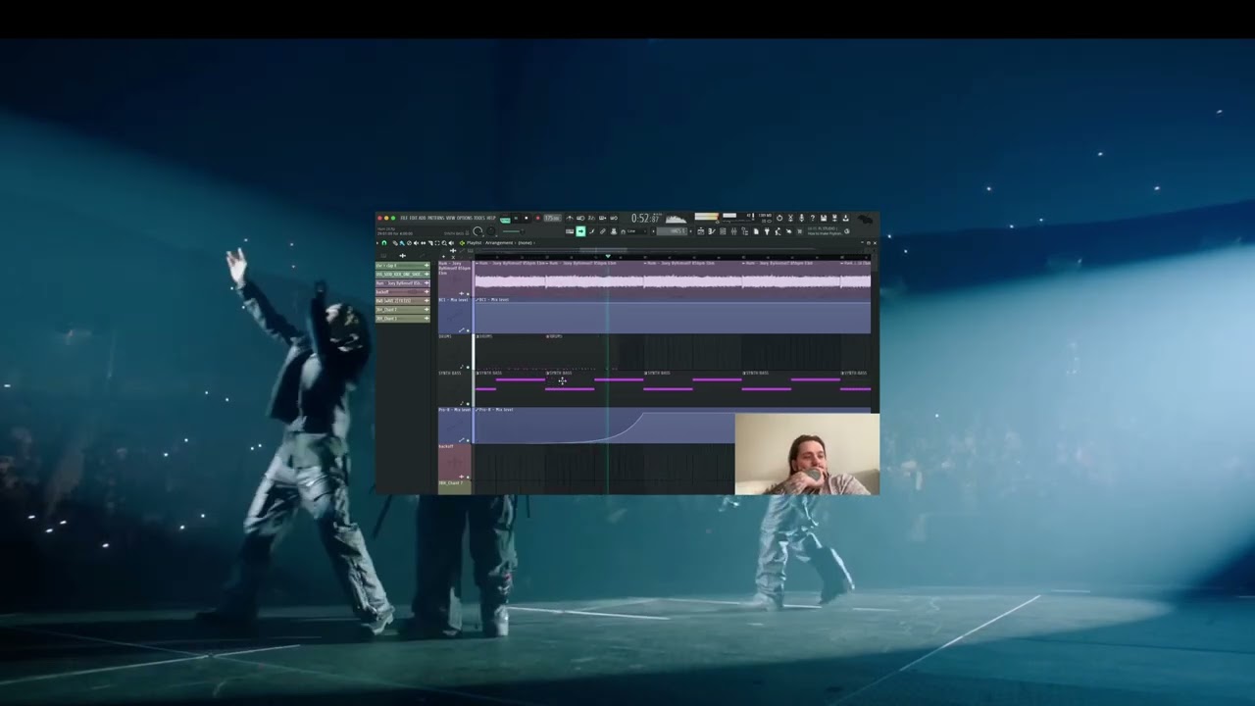The image size is (1255, 706).
Task: Open the FILE menu in FL Studio
Action: pos(404,218)
